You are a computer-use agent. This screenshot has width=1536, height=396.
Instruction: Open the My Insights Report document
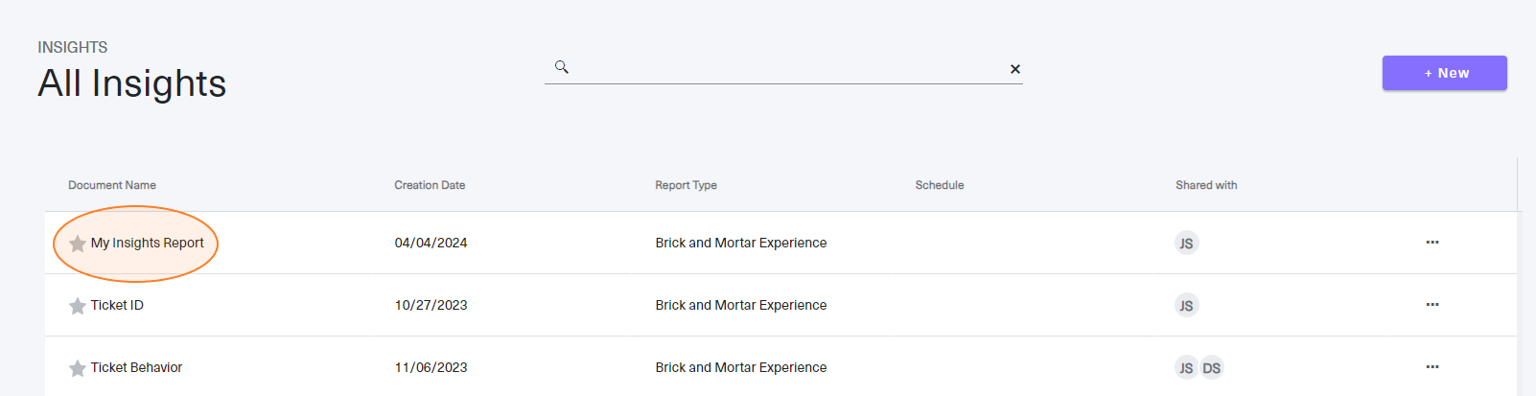point(148,243)
